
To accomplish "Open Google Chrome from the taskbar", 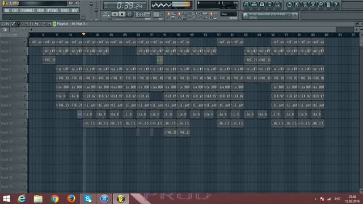I will pyautogui.click(x=54, y=199).
